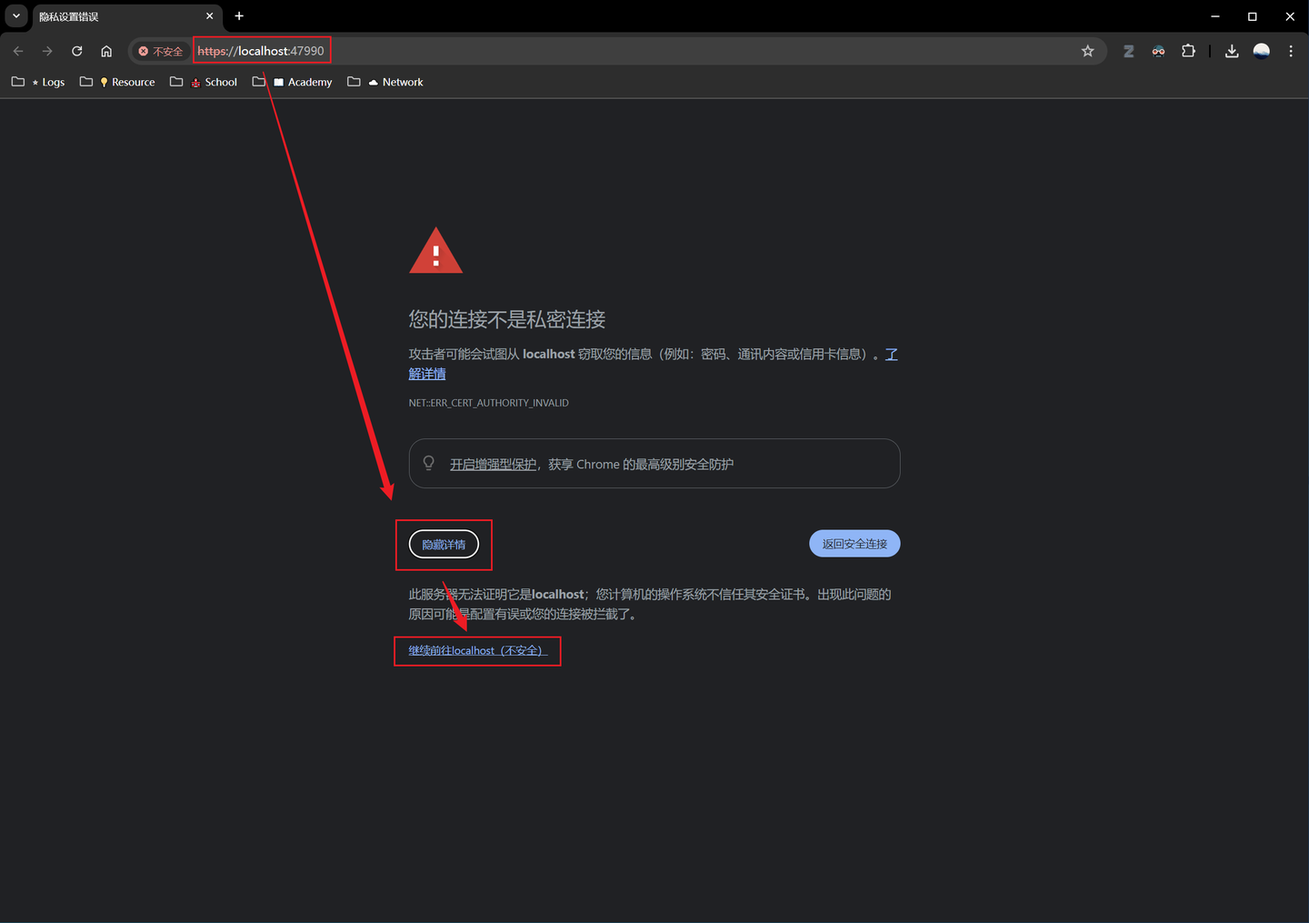Click the "不安全" site security chip

pyautogui.click(x=161, y=51)
